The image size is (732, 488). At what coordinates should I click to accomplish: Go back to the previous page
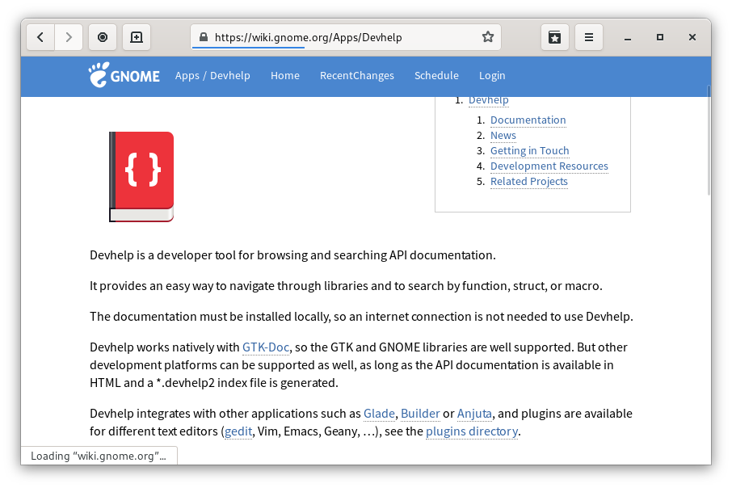point(40,37)
